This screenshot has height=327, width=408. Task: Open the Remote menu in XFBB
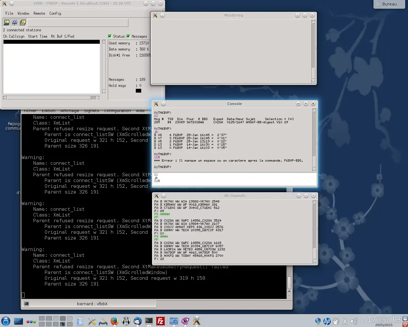39,13
